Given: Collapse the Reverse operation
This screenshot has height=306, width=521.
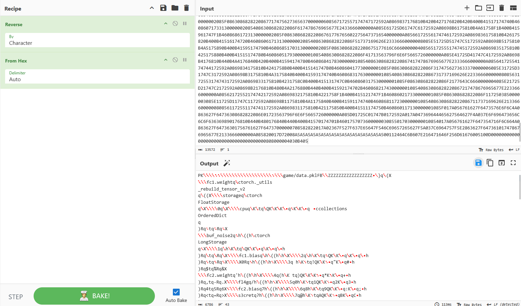Looking at the screenshot, I should (x=166, y=23).
